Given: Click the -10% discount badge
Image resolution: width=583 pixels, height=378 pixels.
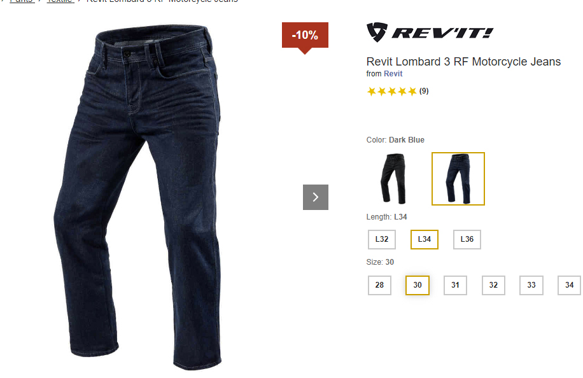Looking at the screenshot, I should pos(305,36).
